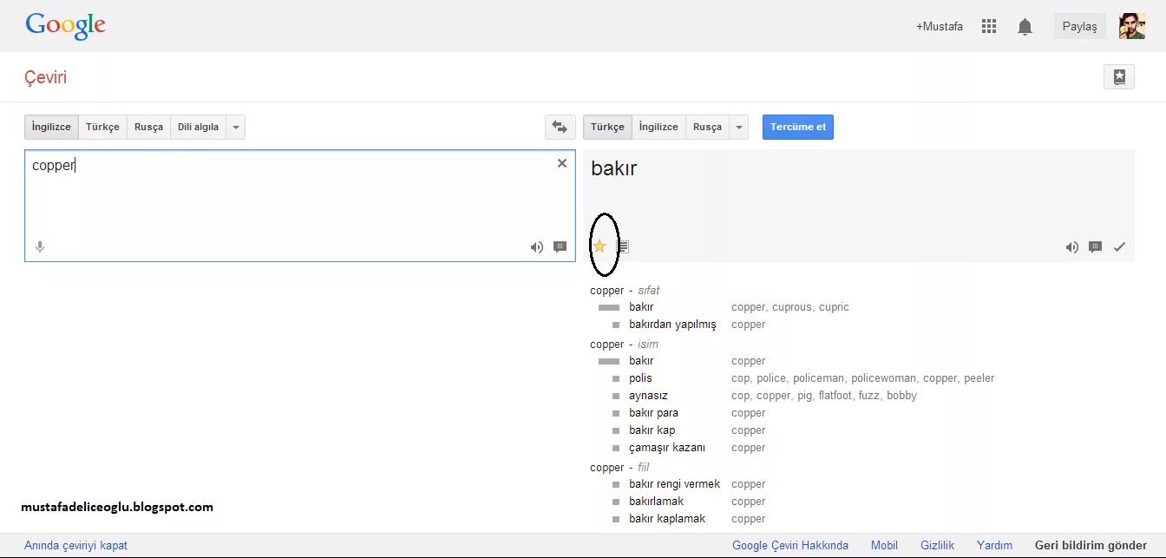This screenshot has width=1166, height=558.
Task: Click cupric reverse translation
Action: [834, 307]
